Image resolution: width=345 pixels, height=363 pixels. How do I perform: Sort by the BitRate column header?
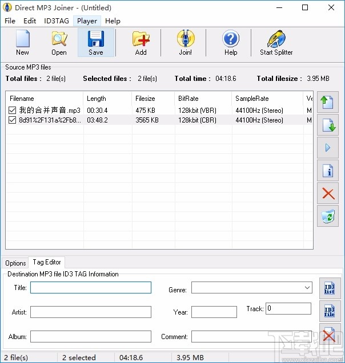pos(203,99)
